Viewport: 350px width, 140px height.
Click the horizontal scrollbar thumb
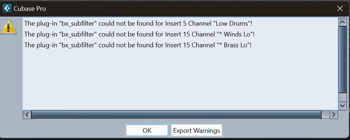[176, 115]
